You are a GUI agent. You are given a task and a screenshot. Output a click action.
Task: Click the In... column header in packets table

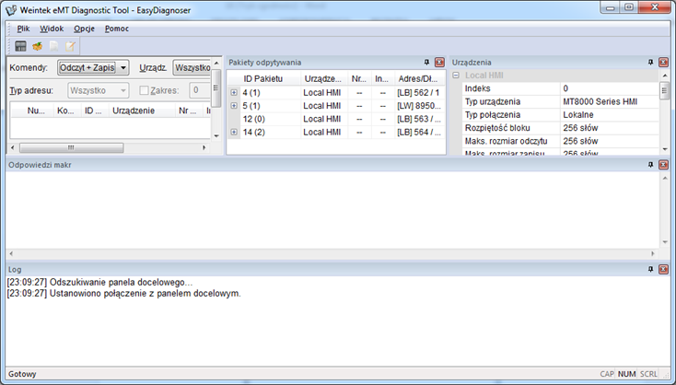[382, 79]
